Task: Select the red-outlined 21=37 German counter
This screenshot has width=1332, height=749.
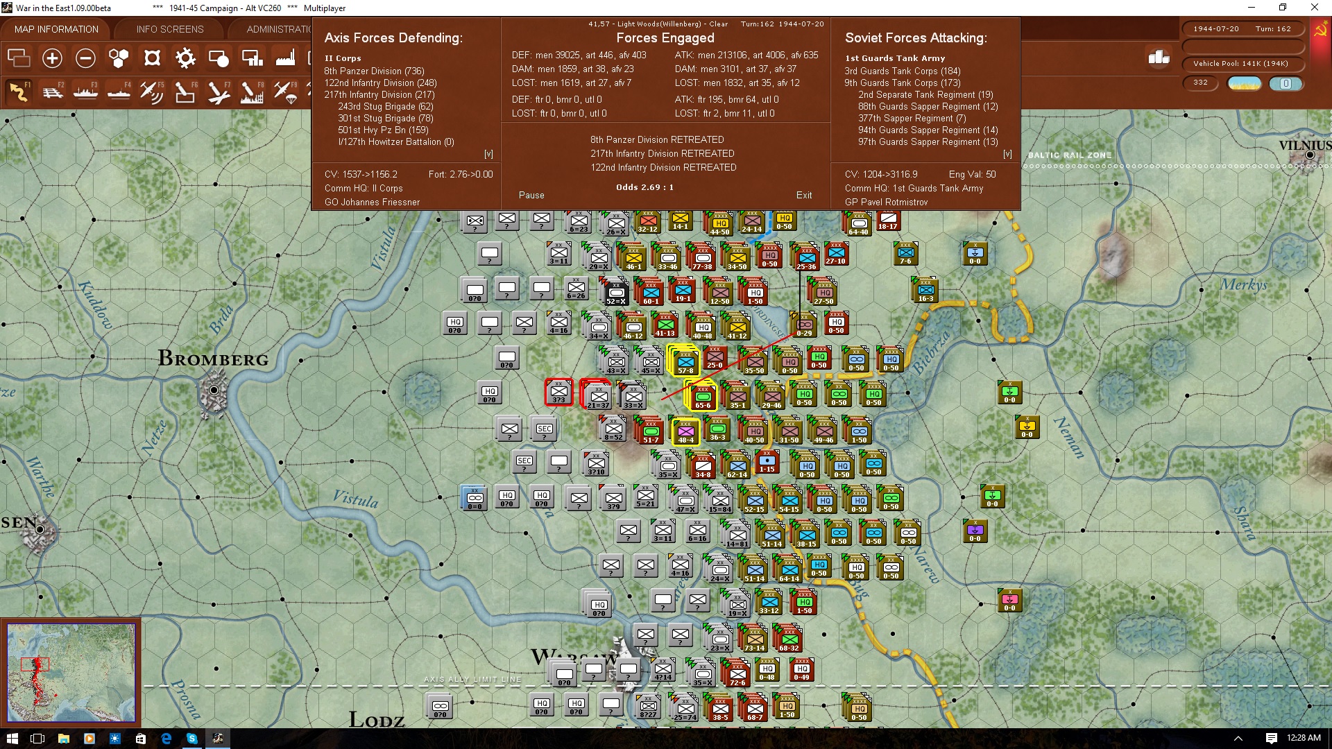Action: (x=596, y=395)
